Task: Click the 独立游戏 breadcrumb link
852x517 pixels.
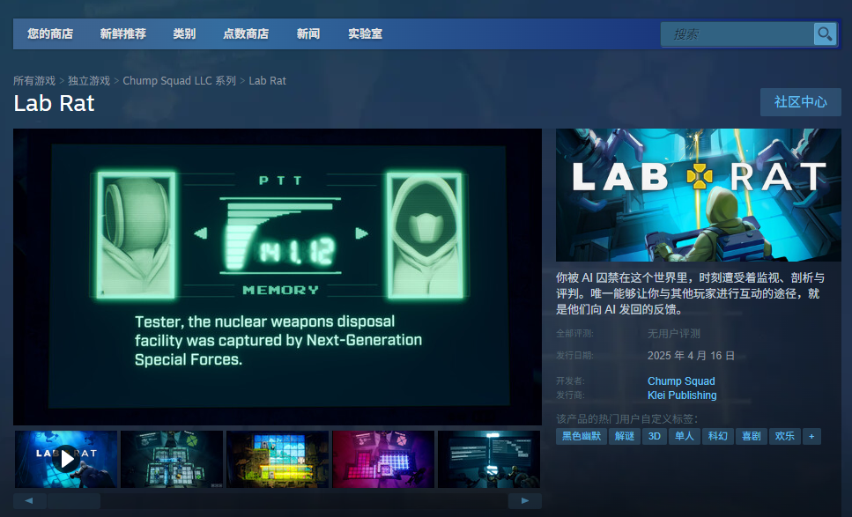Action: (89, 81)
